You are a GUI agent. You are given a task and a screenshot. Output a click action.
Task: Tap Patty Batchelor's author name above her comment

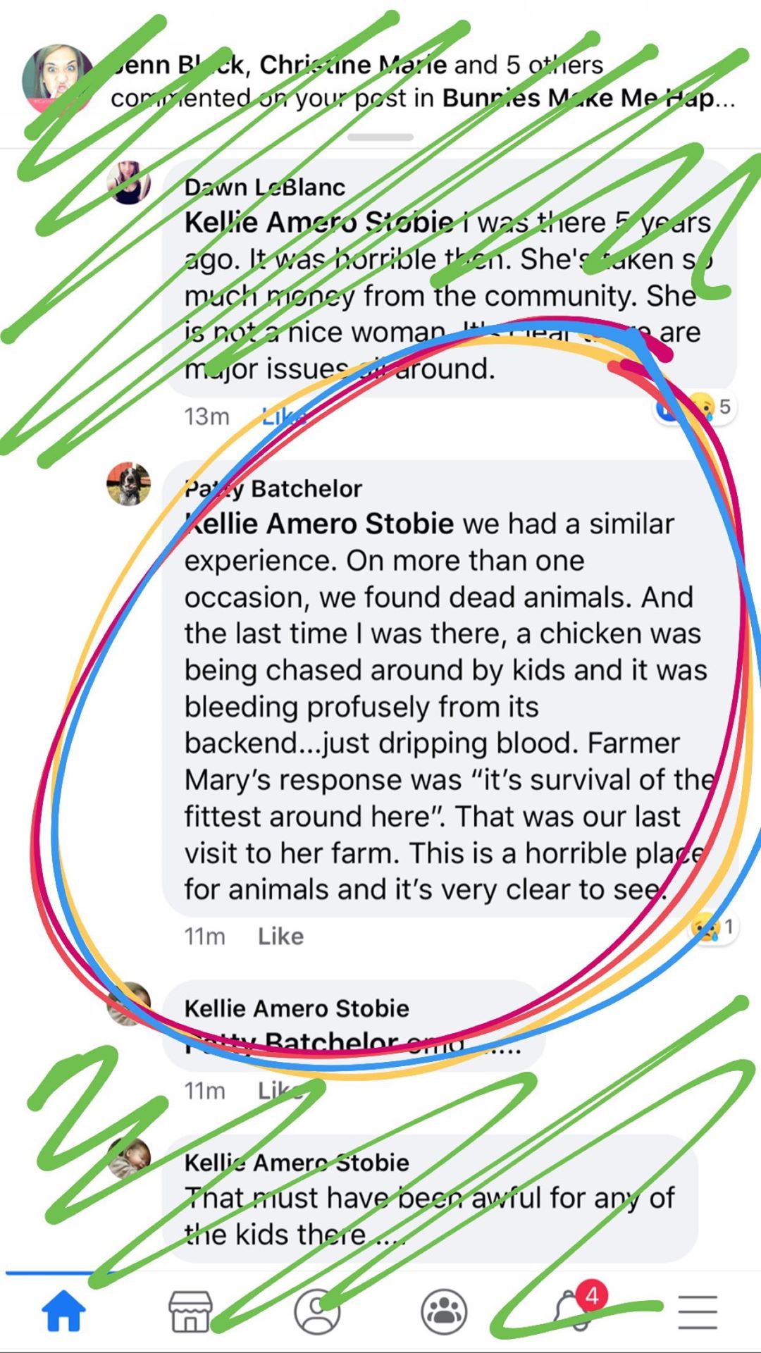click(273, 488)
